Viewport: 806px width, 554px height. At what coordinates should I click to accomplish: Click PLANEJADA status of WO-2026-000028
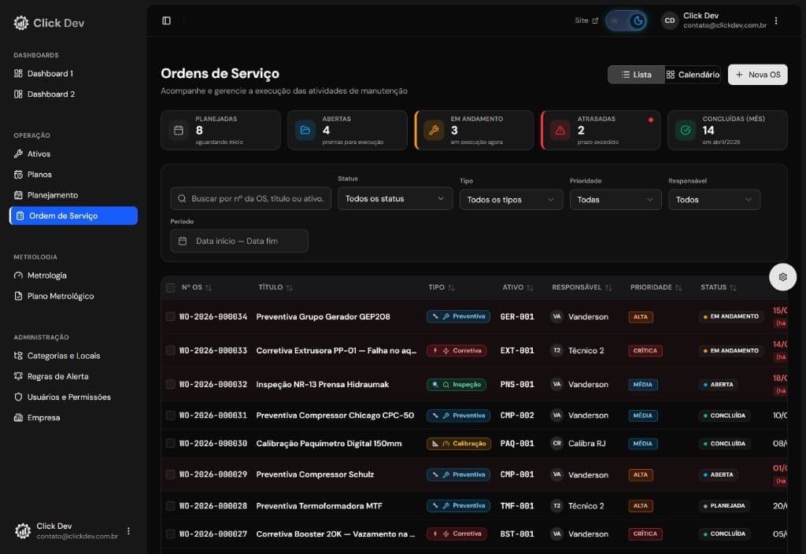pyautogui.click(x=724, y=506)
